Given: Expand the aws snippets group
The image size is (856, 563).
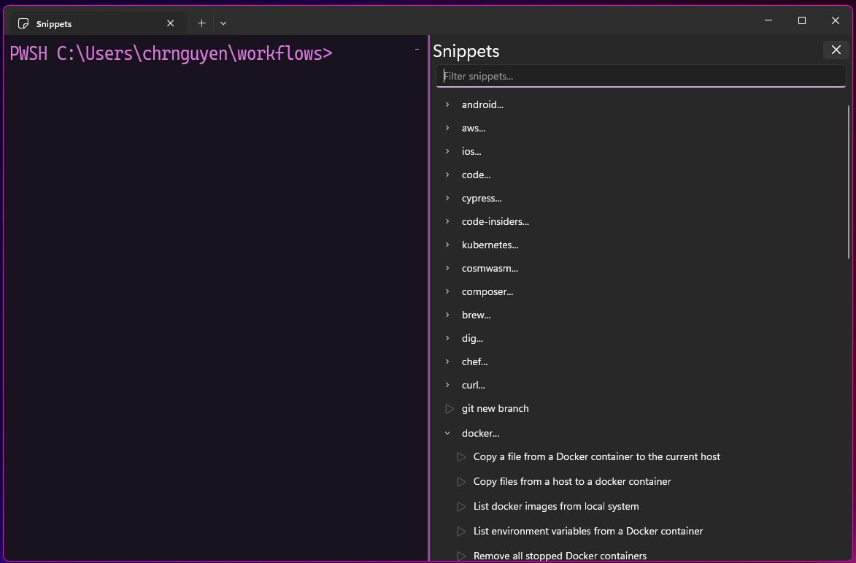Looking at the screenshot, I should tap(447, 129).
